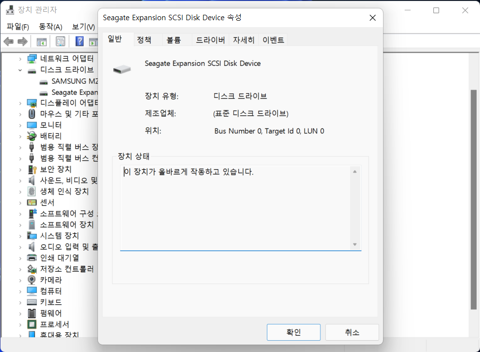480x352 pixels.
Task: Open the 보기(V) menu
Action: click(x=83, y=27)
